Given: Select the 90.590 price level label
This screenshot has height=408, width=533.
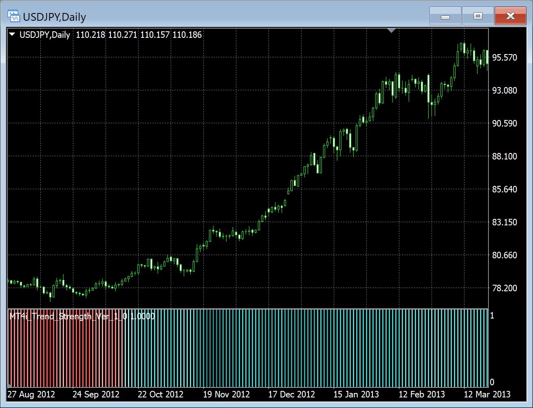Looking at the screenshot, I should coord(504,123).
